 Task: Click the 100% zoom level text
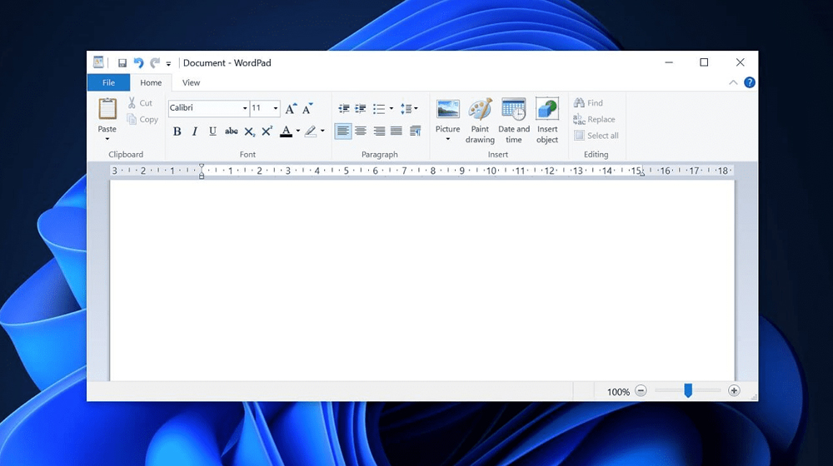click(618, 392)
